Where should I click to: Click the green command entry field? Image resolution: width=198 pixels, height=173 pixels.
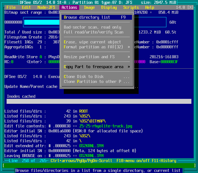99,166
